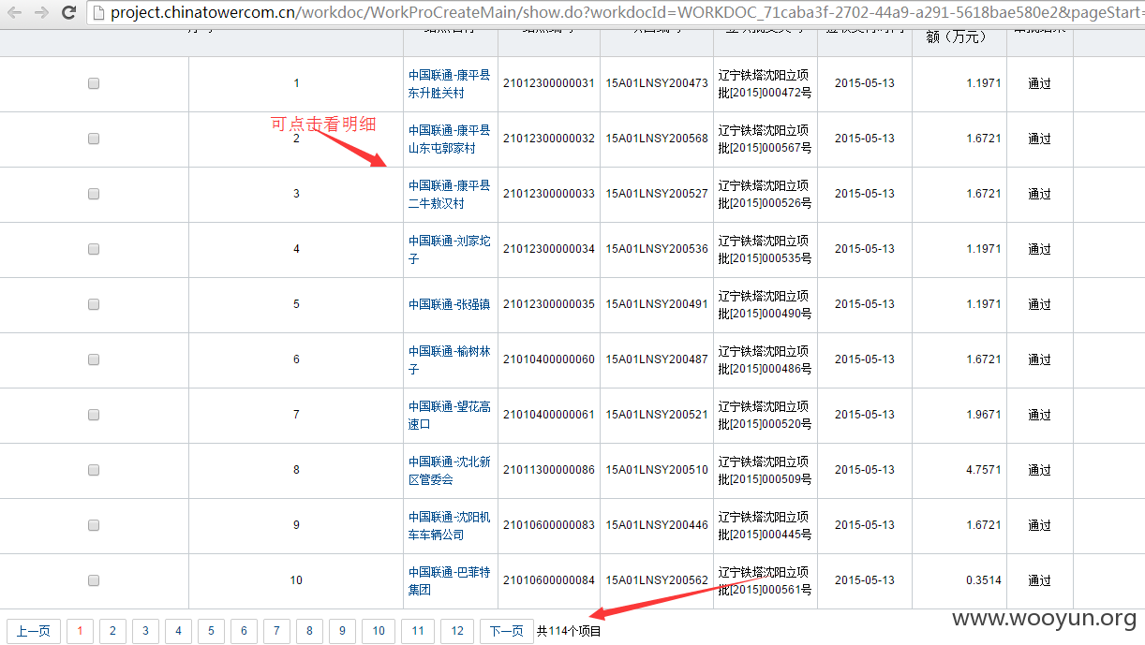
Task: Go to page 4
Action: tap(178, 631)
